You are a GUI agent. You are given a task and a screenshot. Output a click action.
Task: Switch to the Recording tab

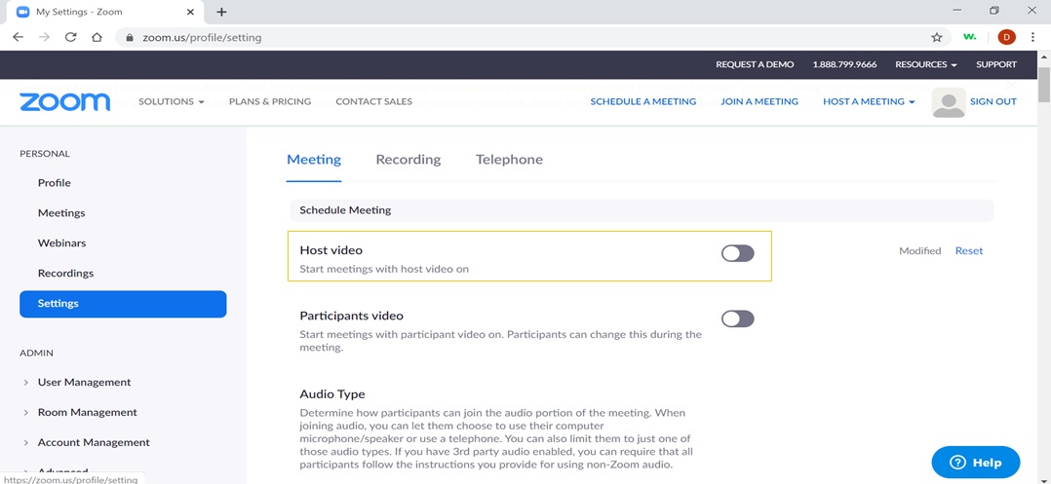408,160
